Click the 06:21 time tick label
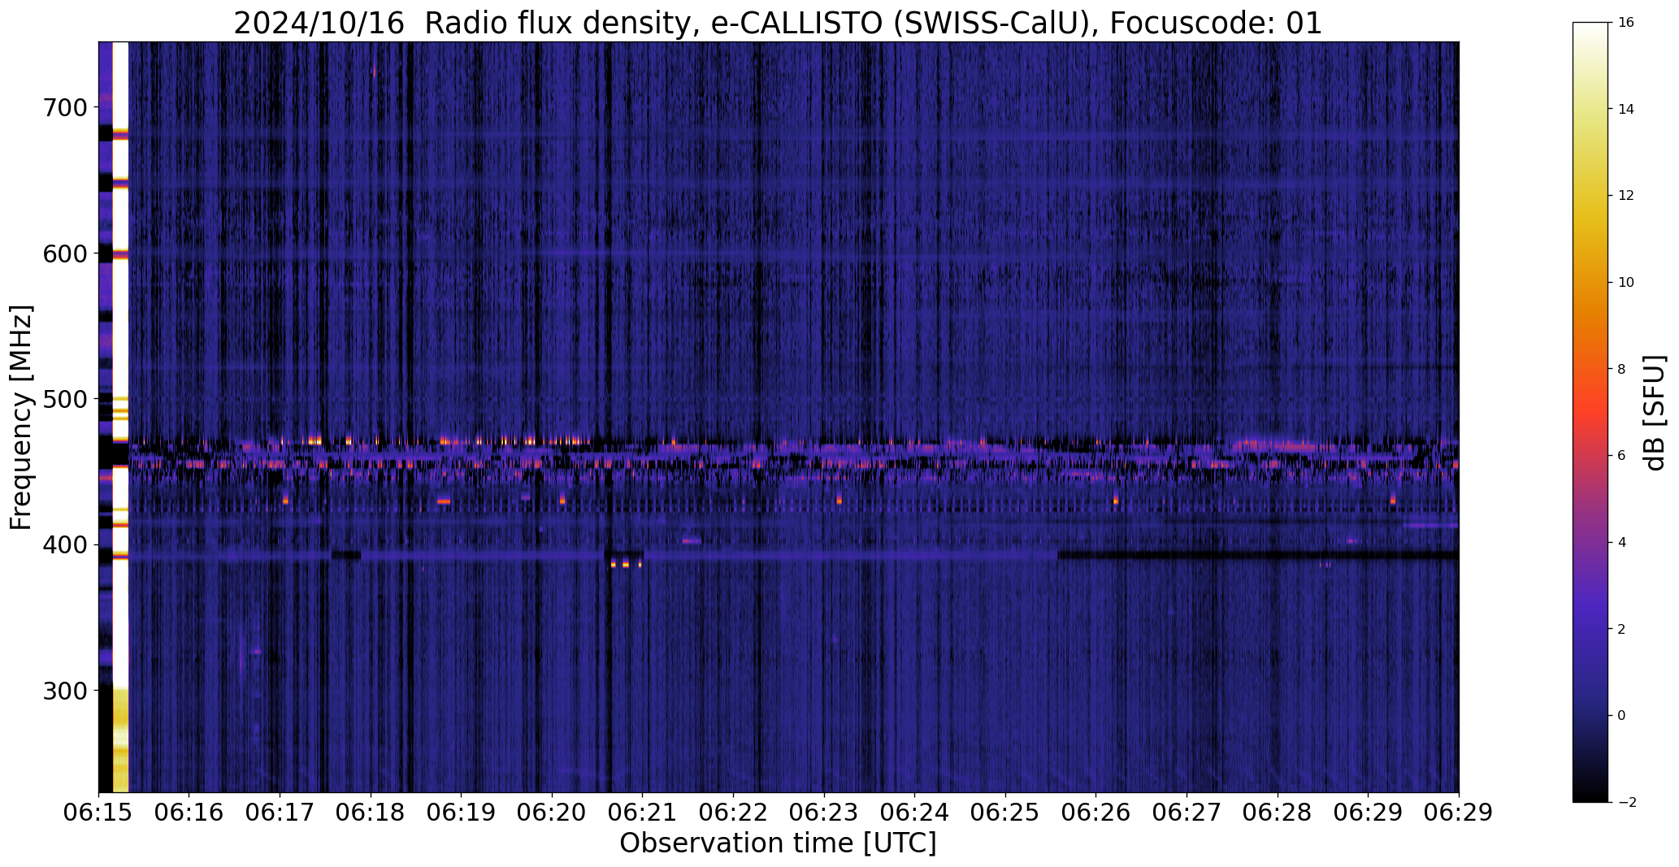The height and width of the screenshot is (867, 1679). pyautogui.click(x=643, y=813)
